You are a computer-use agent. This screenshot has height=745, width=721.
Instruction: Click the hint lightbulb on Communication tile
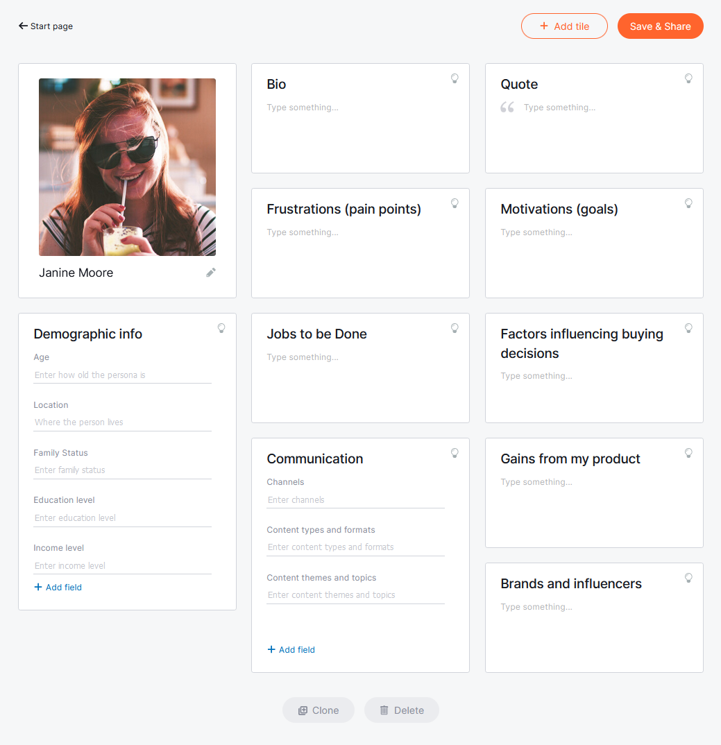click(455, 453)
